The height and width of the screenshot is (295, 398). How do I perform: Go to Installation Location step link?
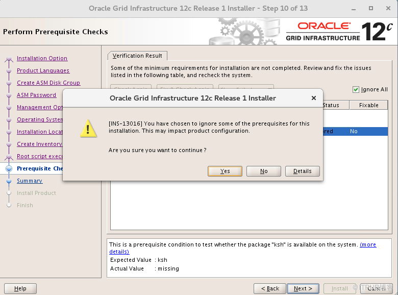[x=40, y=132]
